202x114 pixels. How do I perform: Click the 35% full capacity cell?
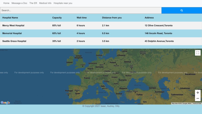click(x=56, y=41)
